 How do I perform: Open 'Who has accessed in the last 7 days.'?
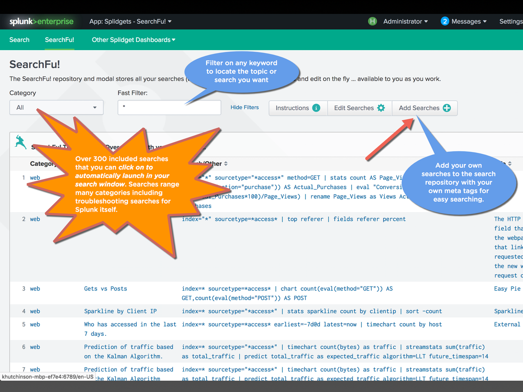point(130,329)
